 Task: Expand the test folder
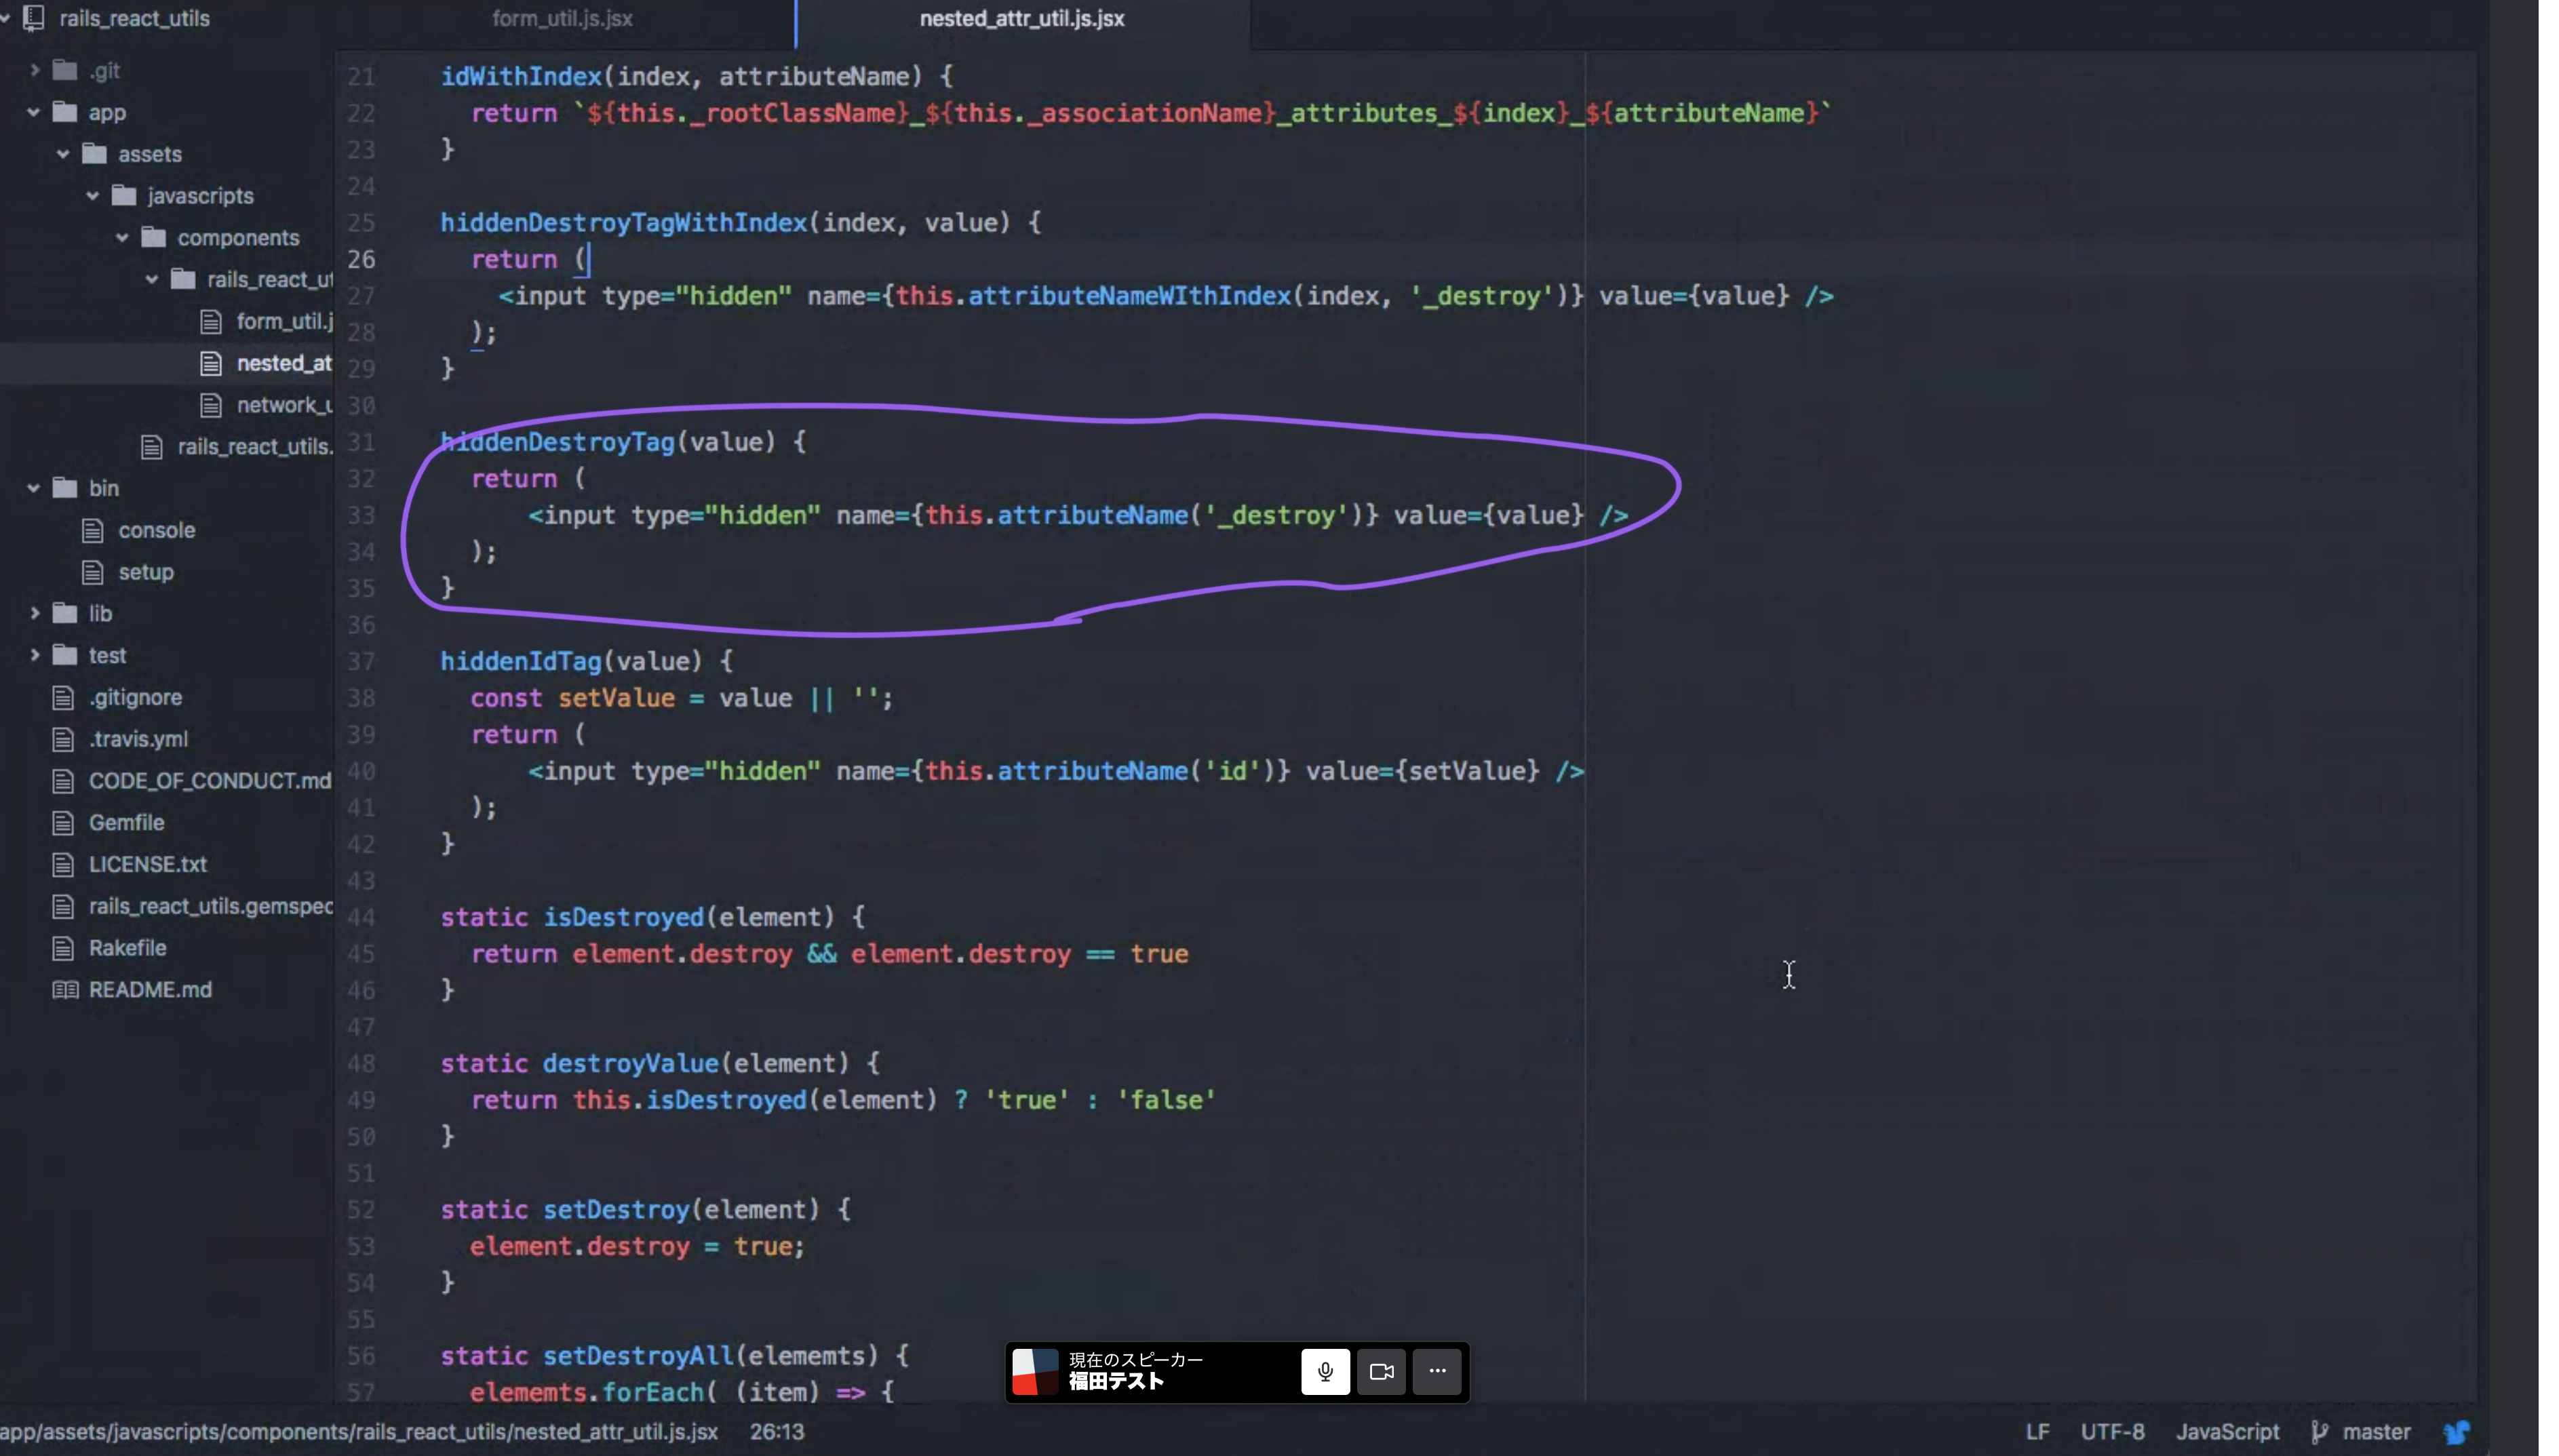pos(34,655)
